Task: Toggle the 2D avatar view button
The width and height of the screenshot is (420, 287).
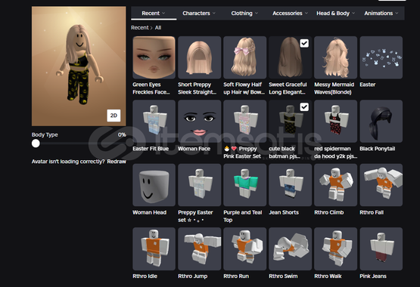Action: [114, 116]
